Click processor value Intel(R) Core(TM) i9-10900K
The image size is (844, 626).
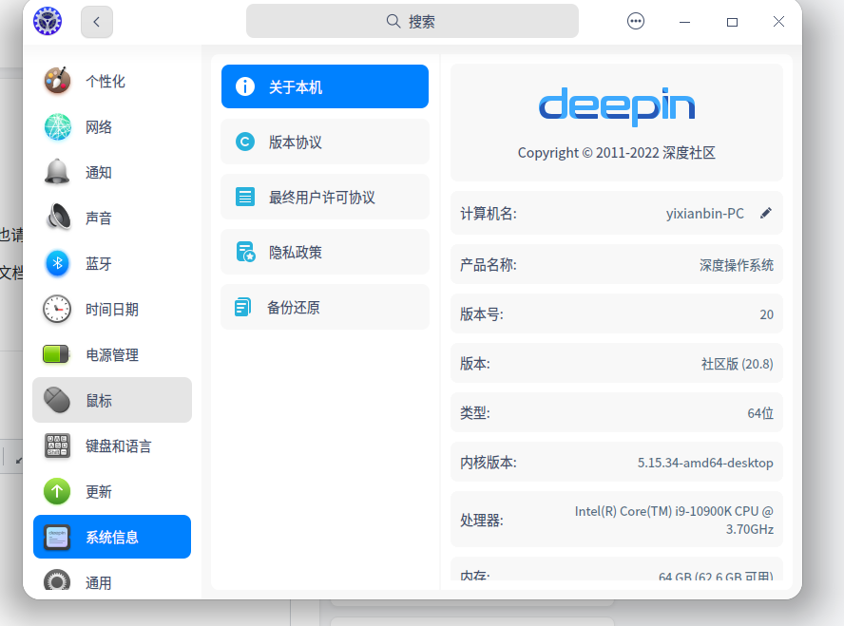click(674, 520)
